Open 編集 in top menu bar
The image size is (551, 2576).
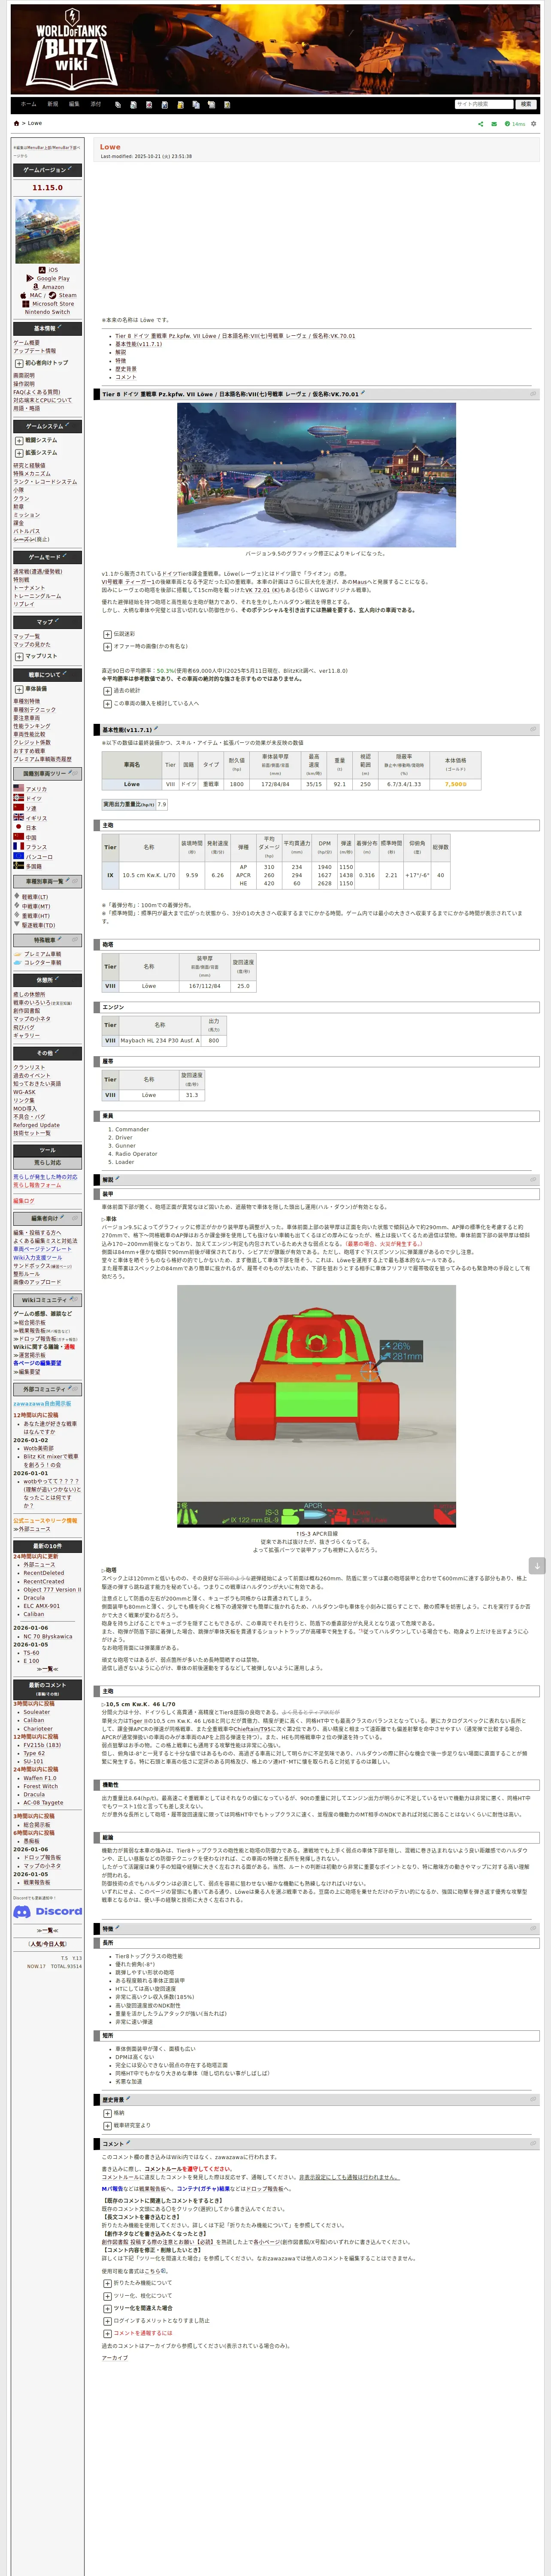pos(74,104)
